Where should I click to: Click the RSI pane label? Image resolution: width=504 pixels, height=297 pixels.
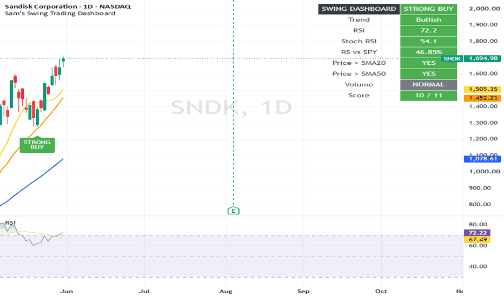tap(10, 223)
